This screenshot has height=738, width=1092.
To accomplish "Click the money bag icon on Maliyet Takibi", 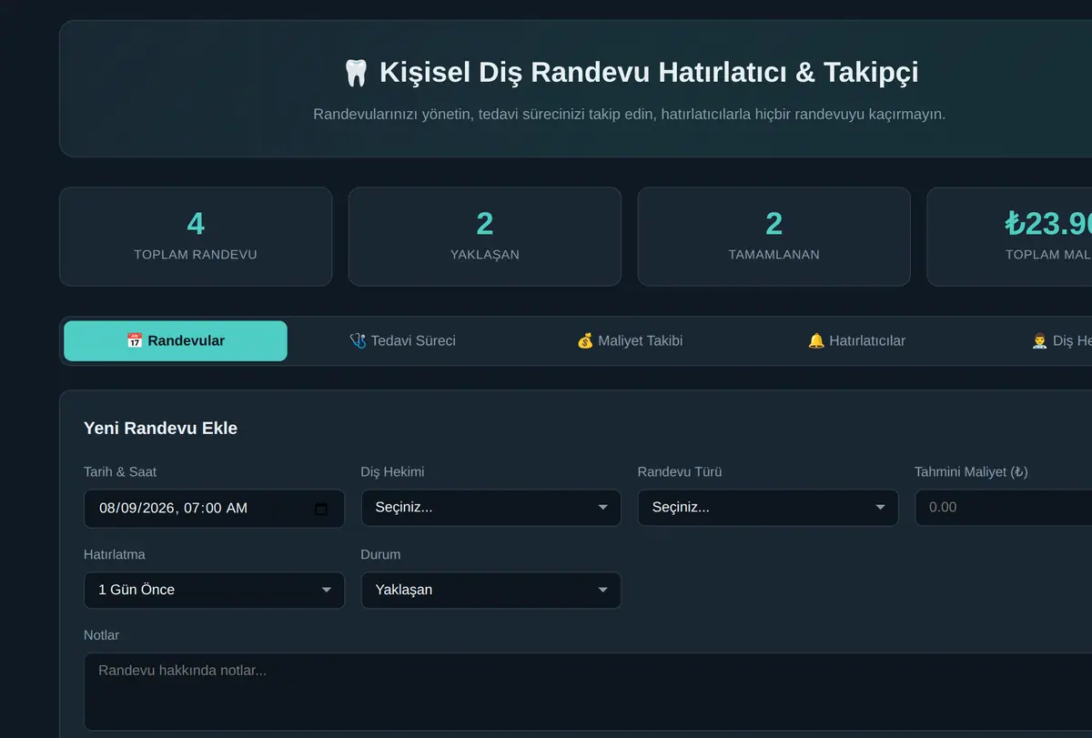I will pyautogui.click(x=585, y=341).
